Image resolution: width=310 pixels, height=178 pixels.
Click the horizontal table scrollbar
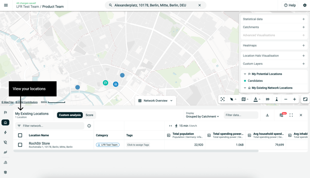(136, 151)
